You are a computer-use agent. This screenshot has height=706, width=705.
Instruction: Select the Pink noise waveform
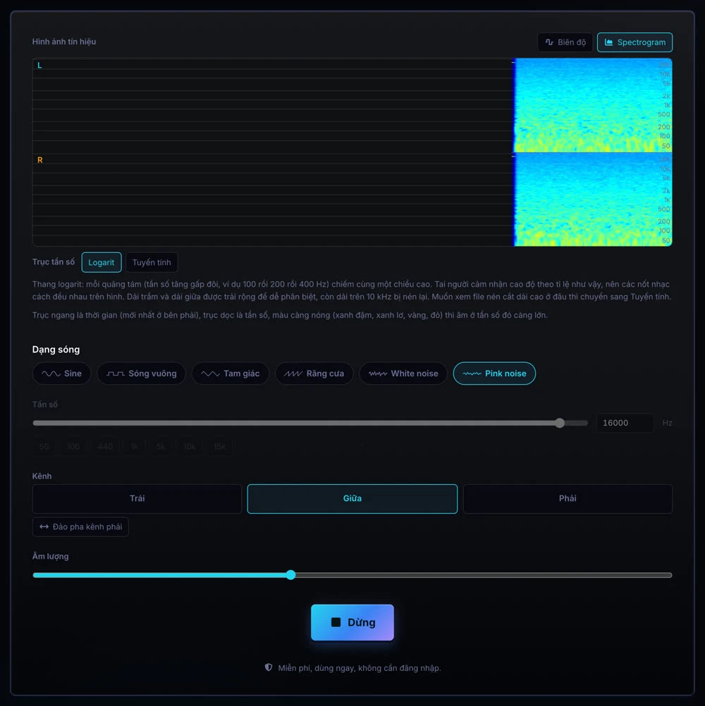coord(494,373)
